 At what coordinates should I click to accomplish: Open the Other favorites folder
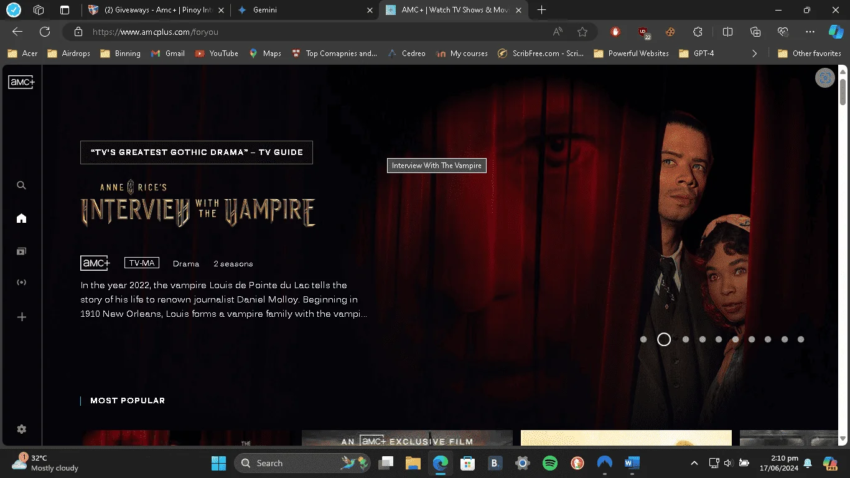pyautogui.click(x=810, y=54)
